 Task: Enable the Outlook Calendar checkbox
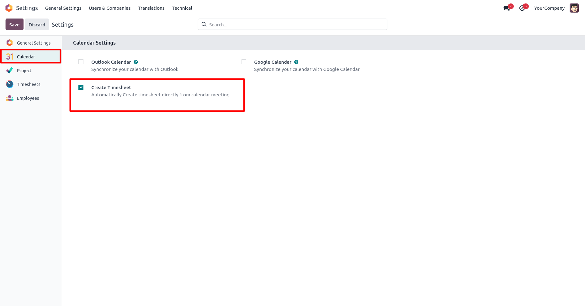81,62
